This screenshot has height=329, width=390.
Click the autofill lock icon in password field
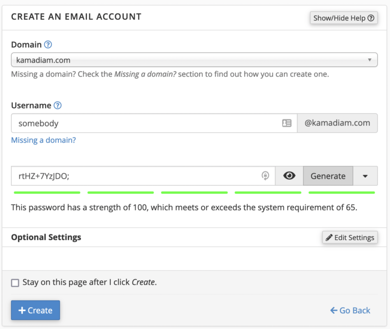click(x=265, y=176)
